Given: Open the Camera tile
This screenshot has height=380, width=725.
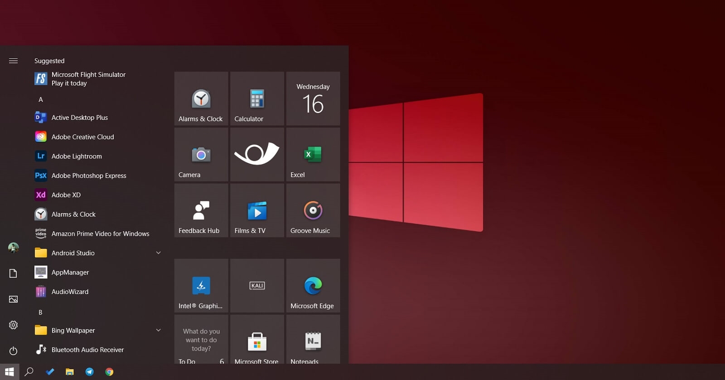Looking at the screenshot, I should pyautogui.click(x=201, y=155).
